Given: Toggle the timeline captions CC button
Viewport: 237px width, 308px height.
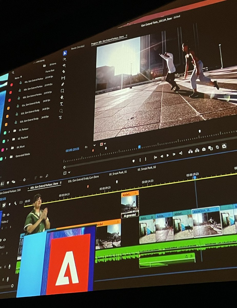Looking at the screenshot, I should click(21, 203).
